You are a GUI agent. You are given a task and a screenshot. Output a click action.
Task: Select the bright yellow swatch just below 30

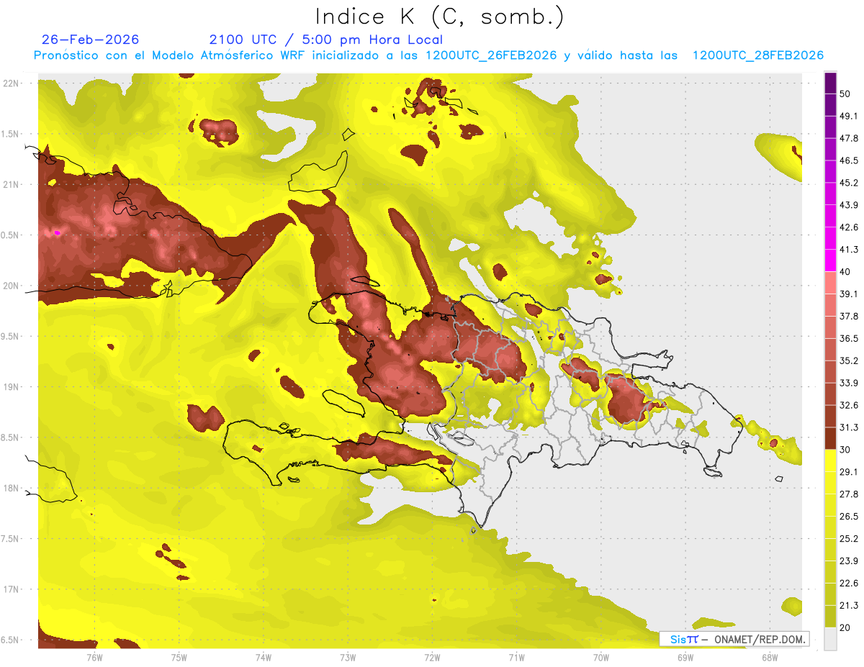[830, 460]
